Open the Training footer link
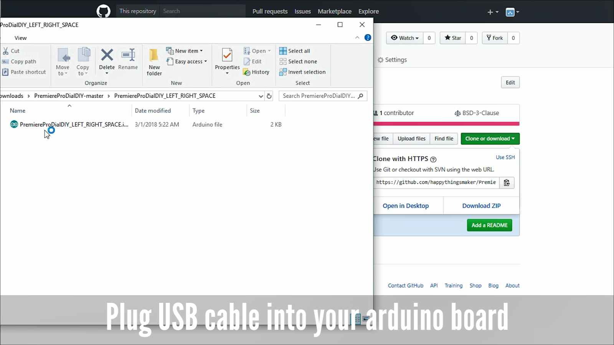The image size is (614, 345). point(454,286)
